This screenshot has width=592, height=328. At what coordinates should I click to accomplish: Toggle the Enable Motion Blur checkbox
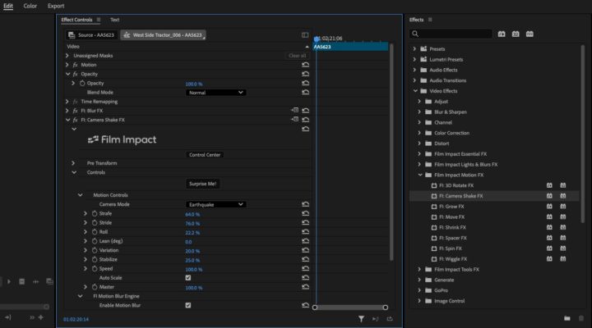click(x=188, y=305)
